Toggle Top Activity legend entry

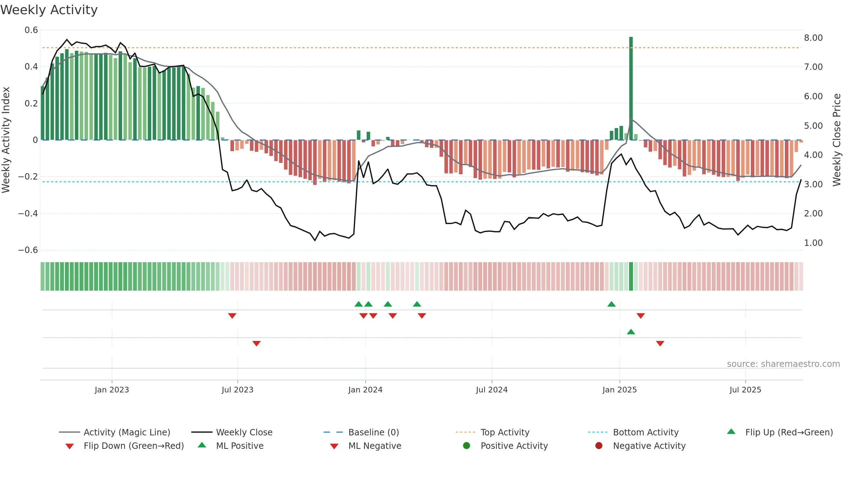pyautogui.click(x=492, y=432)
